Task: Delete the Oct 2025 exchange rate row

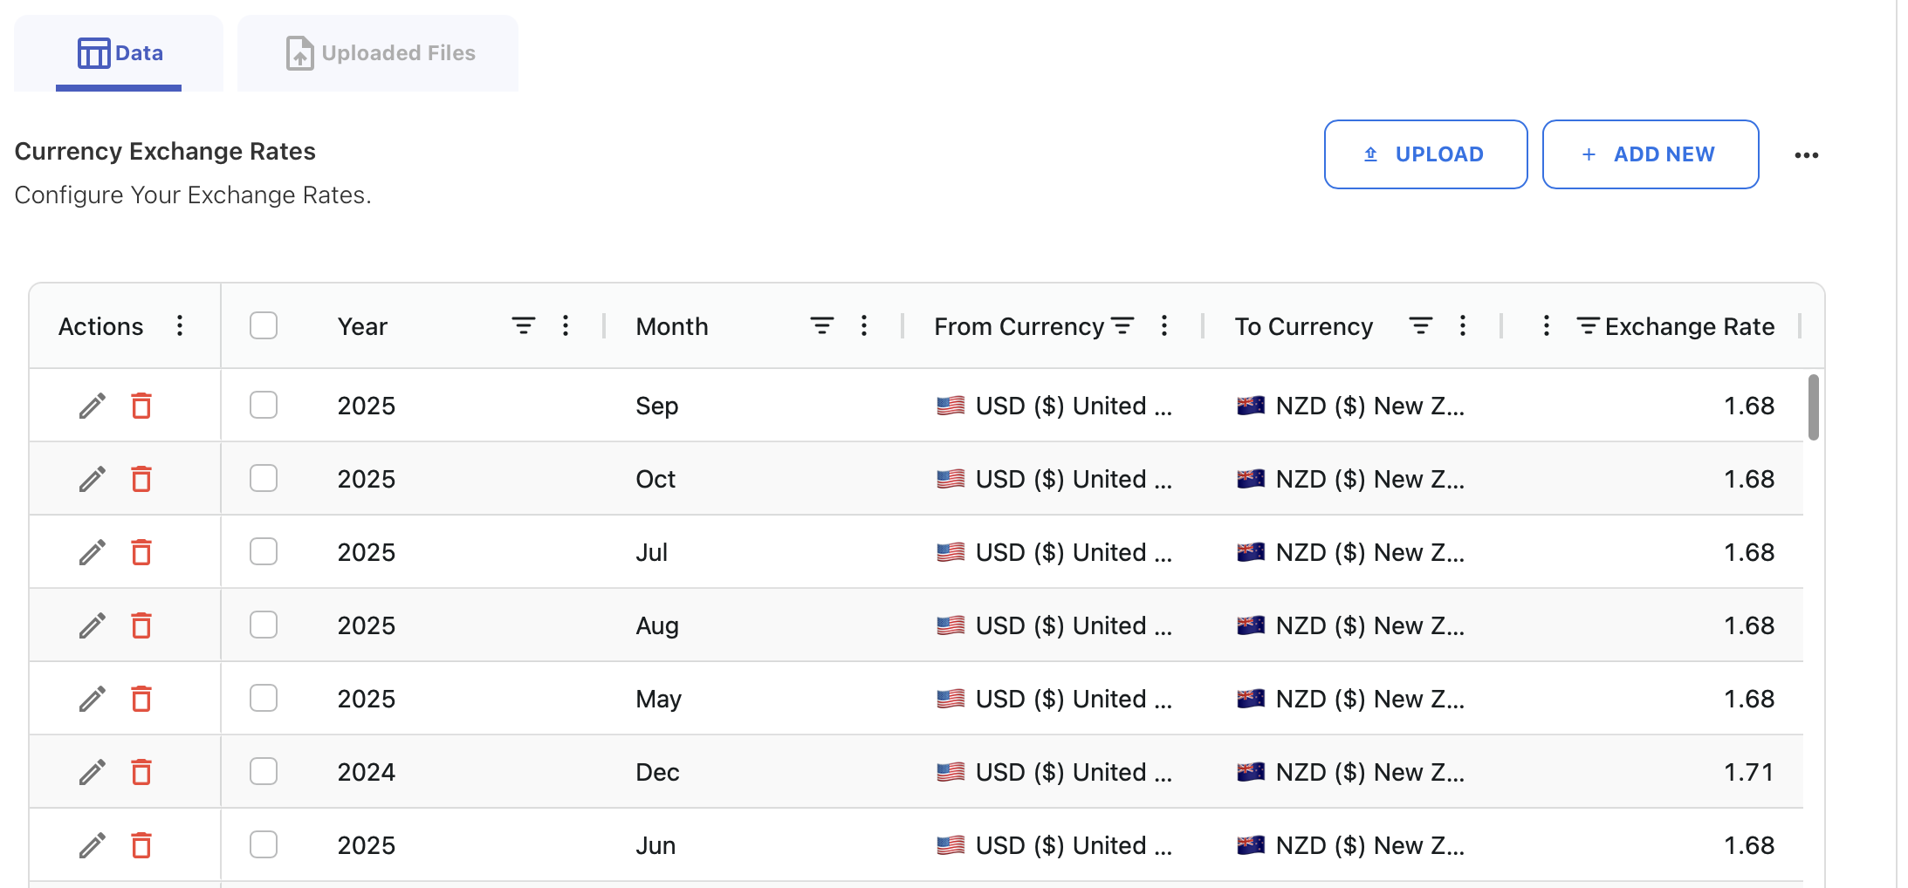Action: click(141, 478)
